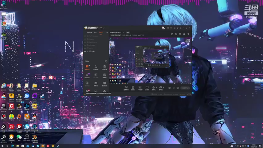Screen dimensions: 263x148
Task: Click the toolbox settings circle beside 工具箱
Action: [106, 61]
